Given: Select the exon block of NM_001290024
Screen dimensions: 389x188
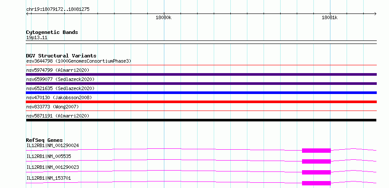Looking at the screenshot, I should (x=316, y=151).
